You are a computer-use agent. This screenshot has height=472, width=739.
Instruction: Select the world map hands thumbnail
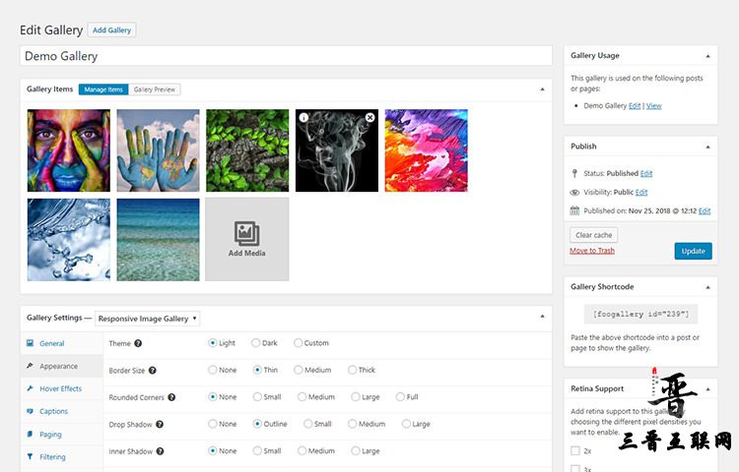[158, 150]
